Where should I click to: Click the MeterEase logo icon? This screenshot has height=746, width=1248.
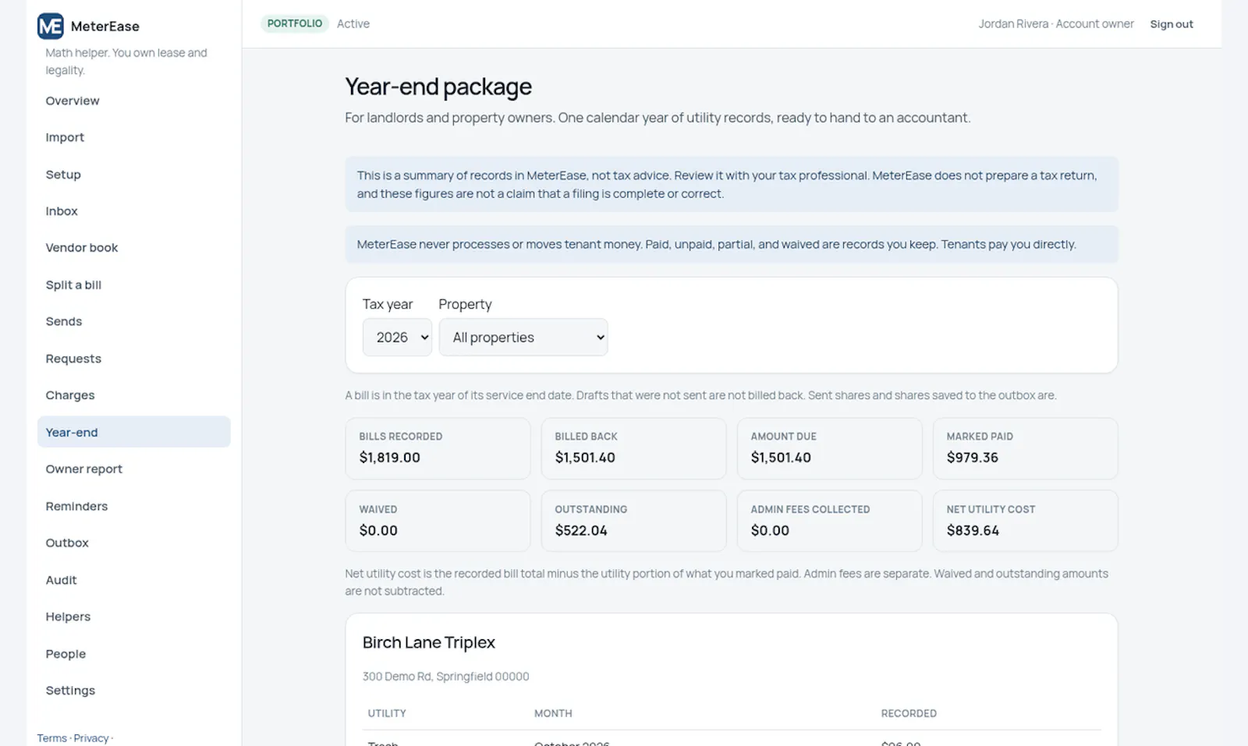[51, 26]
